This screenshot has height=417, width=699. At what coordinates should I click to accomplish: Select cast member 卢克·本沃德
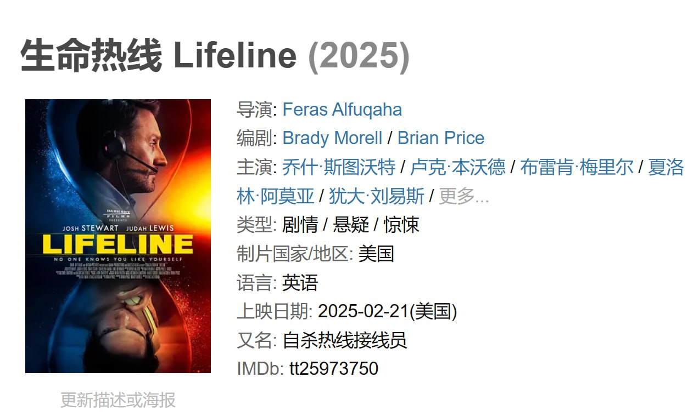pyautogui.click(x=458, y=167)
